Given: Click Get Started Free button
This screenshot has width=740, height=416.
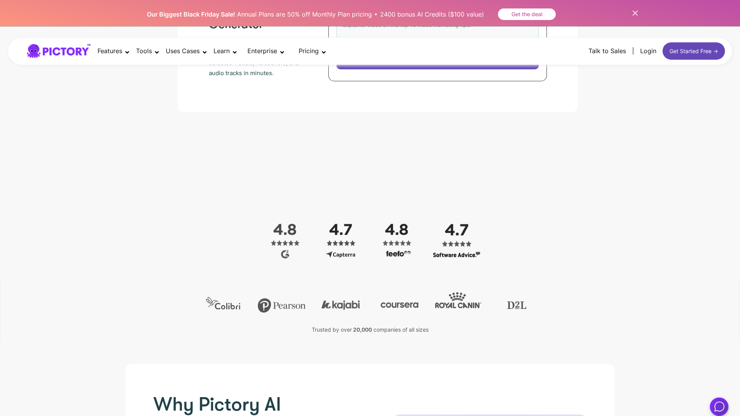Looking at the screenshot, I should point(693,51).
